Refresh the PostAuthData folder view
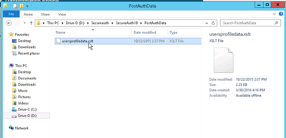 click(x=213, y=23)
